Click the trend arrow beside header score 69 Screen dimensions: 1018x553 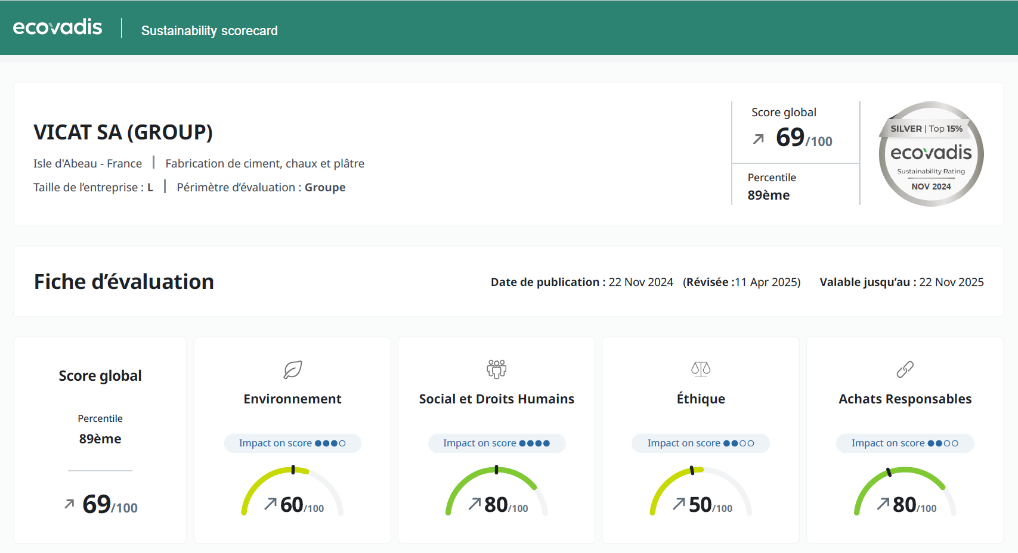[759, 139]
